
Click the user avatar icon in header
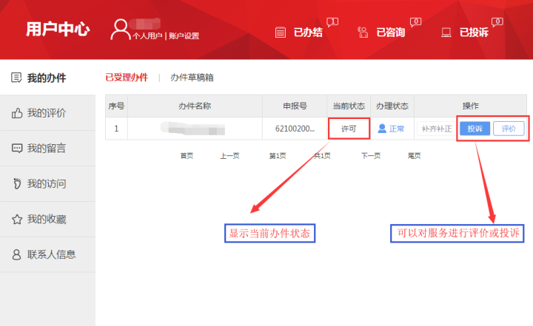coord(120,30)
